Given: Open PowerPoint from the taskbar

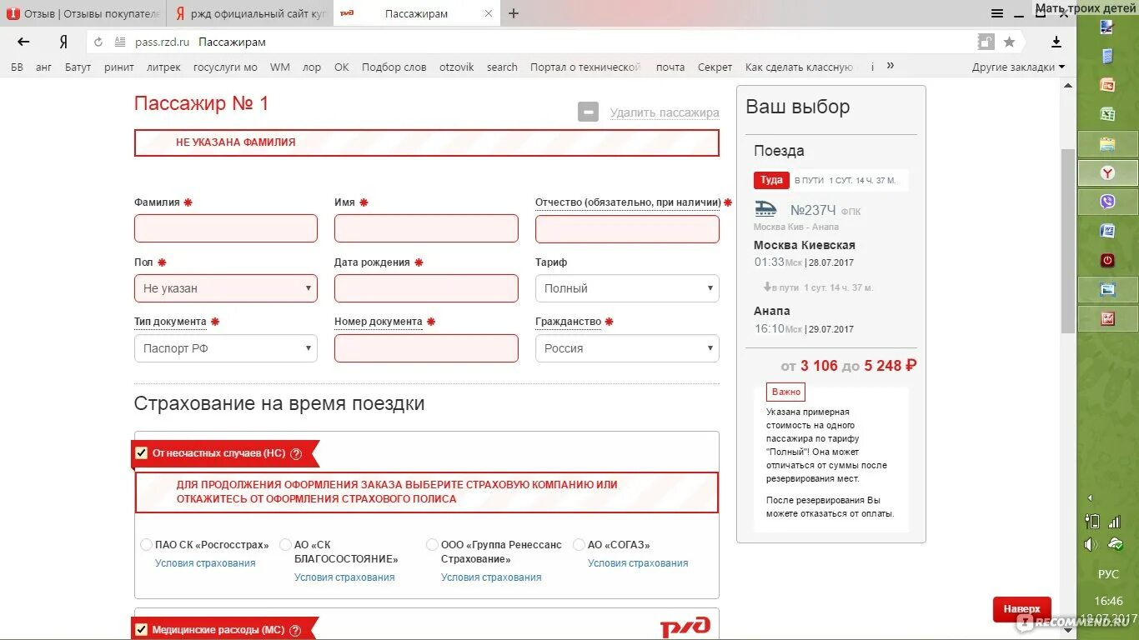Looking at the screenshot, I should click(x=1107, y=84).
